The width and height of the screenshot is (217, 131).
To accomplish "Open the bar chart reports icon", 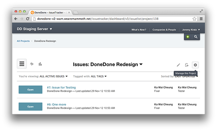I will pos(40,64).
